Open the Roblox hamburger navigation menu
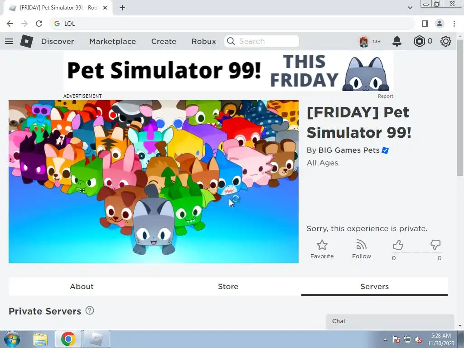The image size is (464, 348). [x=9, y=41]
